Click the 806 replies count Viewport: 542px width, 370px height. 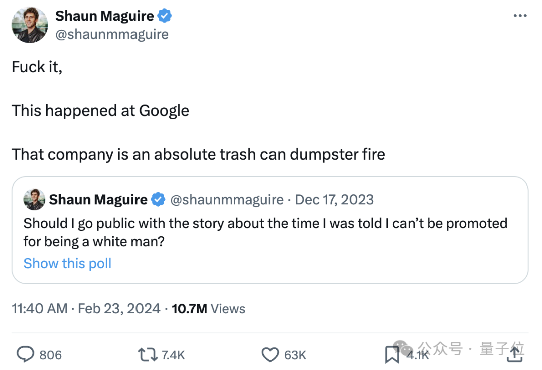[50, 355]
